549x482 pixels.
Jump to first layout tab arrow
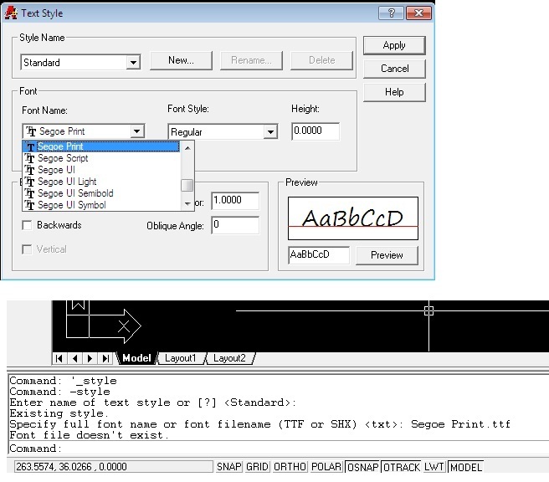(59, 358)
